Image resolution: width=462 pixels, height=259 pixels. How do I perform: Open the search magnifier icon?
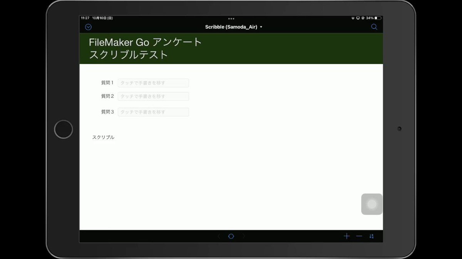click(374, 27)
